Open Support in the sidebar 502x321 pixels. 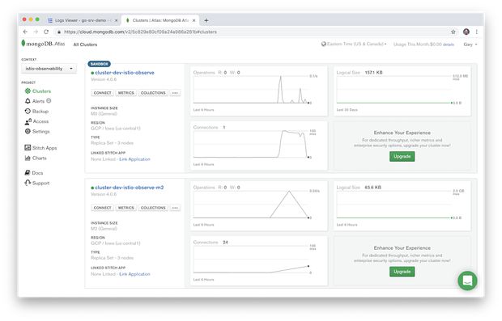(x=36, y=183)
